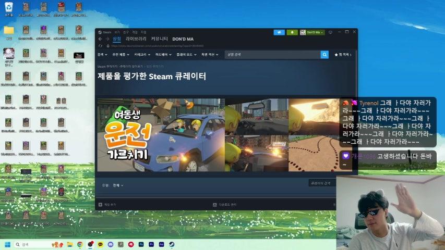Viewport: 445px width, 250px height.
Task: Click the plus icon for 게임 추가
Action: pyautogui.click(x=100, y=204)
